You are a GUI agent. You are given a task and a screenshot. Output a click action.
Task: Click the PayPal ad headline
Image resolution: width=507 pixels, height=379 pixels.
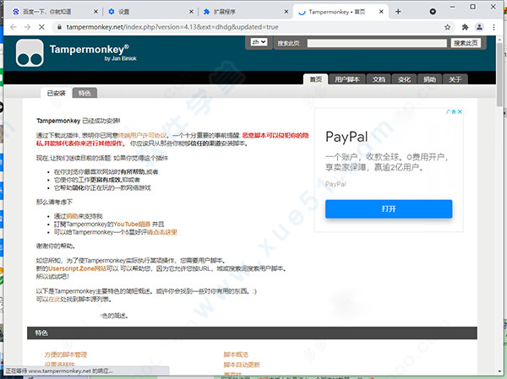click(x=346, y=137)
